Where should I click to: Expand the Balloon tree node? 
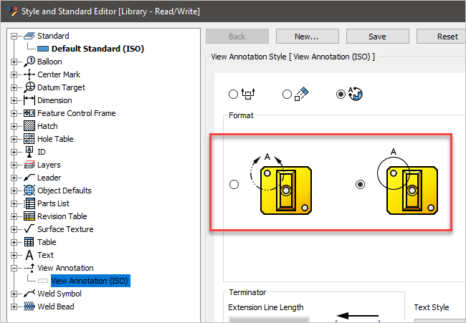(x=14, y=62)
